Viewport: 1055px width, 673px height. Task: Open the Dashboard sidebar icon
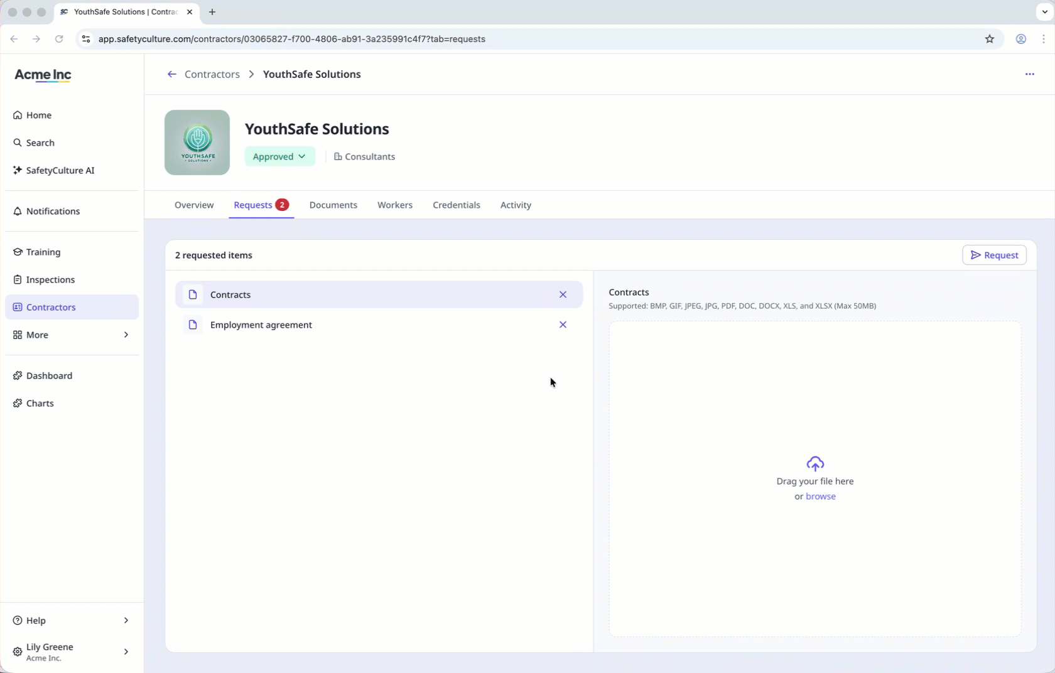[18, 376]
